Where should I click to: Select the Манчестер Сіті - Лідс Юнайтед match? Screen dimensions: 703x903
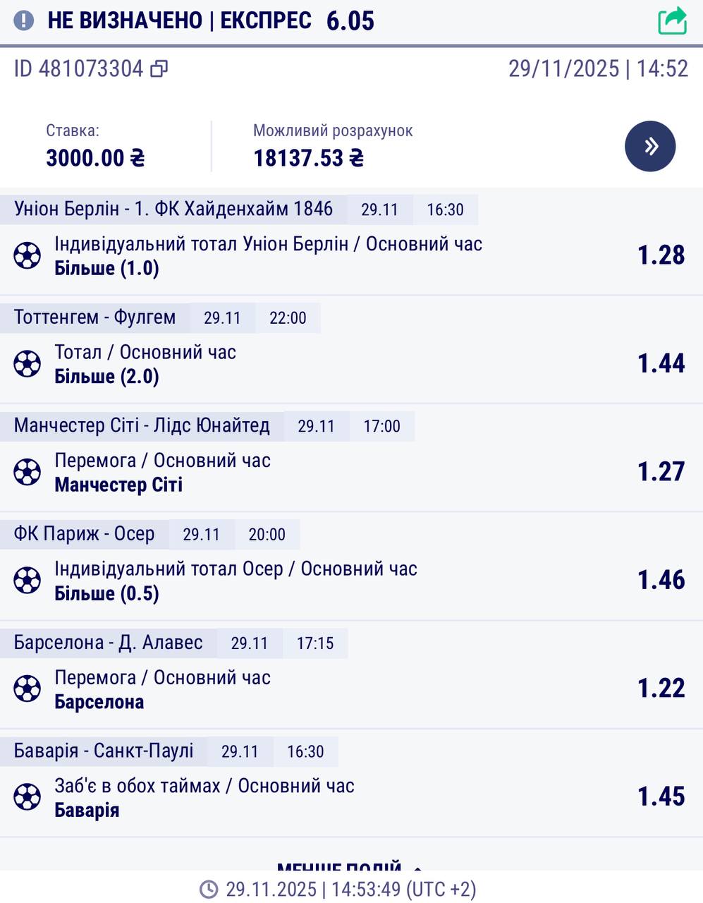click(x=142, y=426)
